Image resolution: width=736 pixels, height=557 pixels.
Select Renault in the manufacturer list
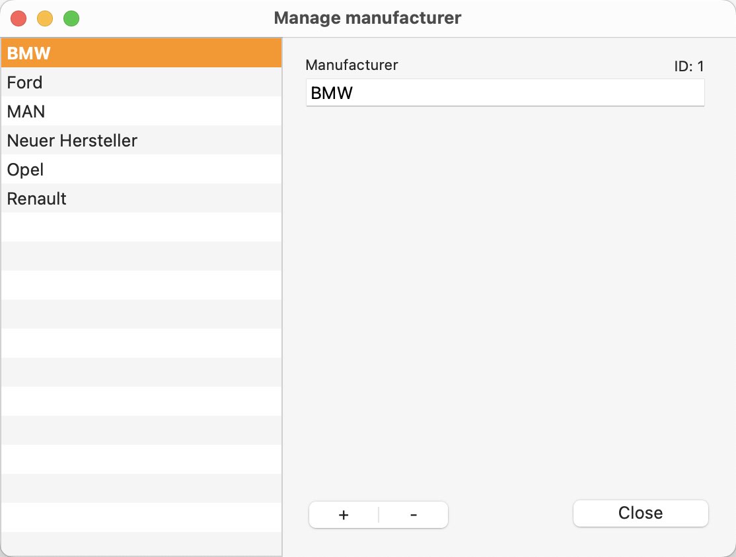141,199
